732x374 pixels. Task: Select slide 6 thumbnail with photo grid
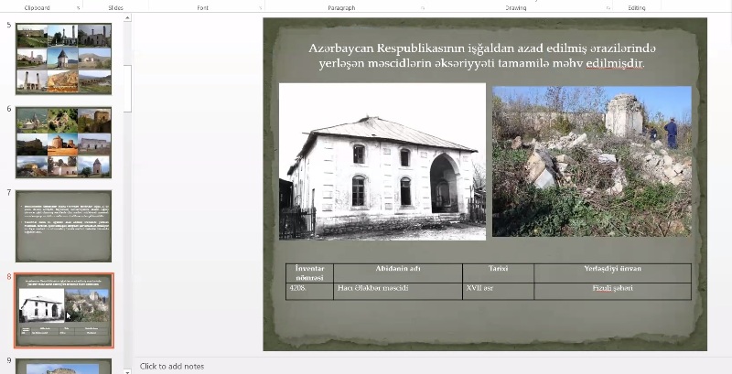[63, 143]
